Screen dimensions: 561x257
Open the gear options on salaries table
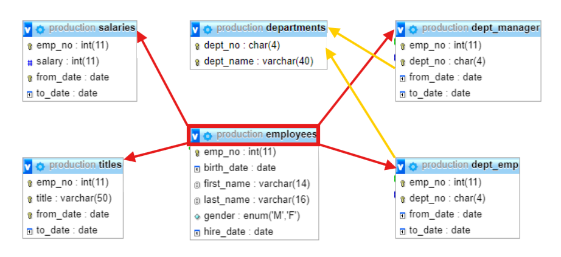(40, 29)
